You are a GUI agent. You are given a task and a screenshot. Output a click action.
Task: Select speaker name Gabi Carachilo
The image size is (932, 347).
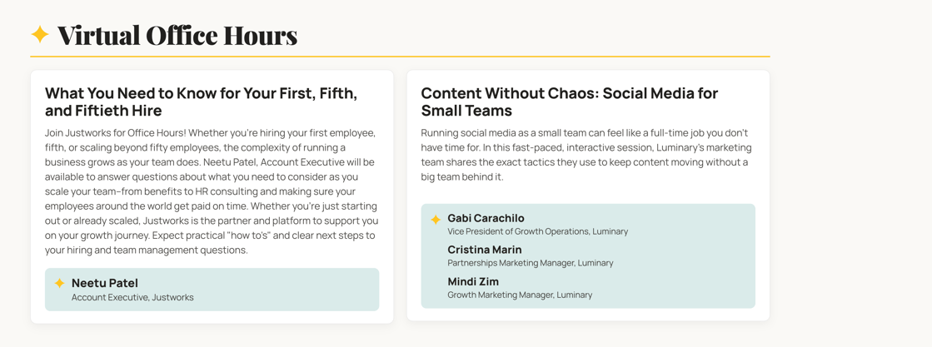pyautogui.click(x=486, y=218)
